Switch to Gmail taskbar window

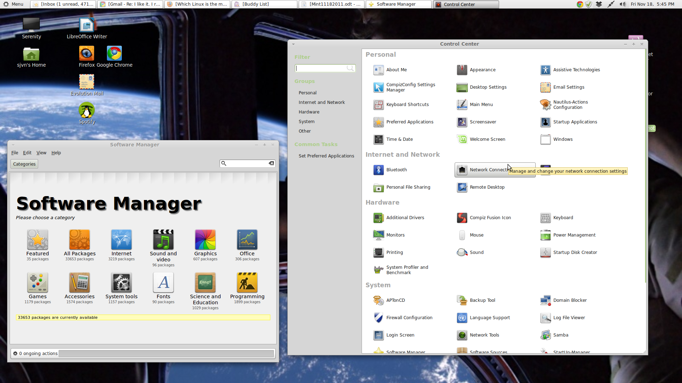pos(130,4)
